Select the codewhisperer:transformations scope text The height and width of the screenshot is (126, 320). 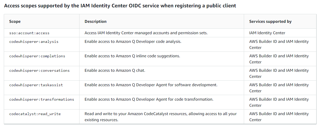coord(42,99)
